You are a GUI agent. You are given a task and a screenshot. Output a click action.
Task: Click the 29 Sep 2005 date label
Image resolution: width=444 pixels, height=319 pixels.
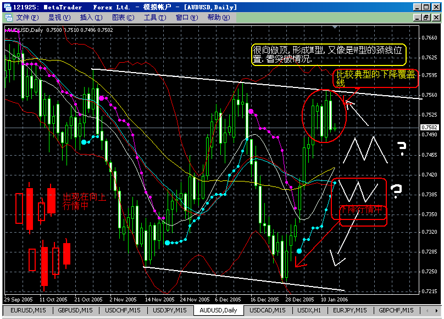[19, 299]
